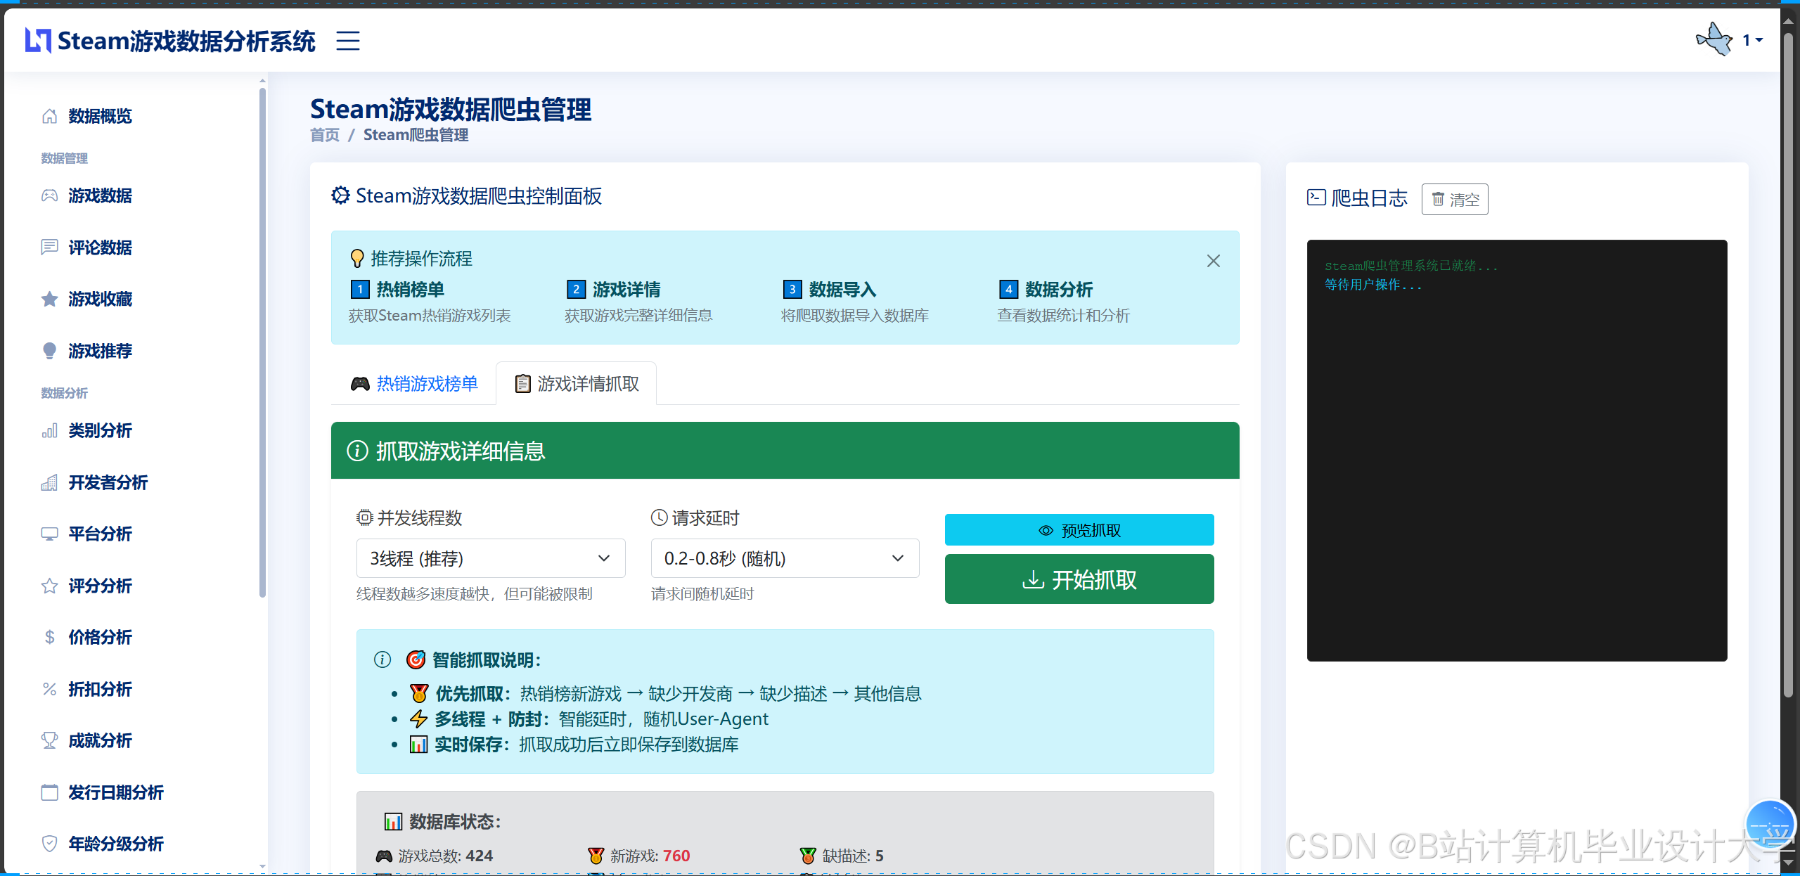This screenshot has width=1800, height=876.
Task: Select the 数据概览 home icon
Action: [49, 115]
